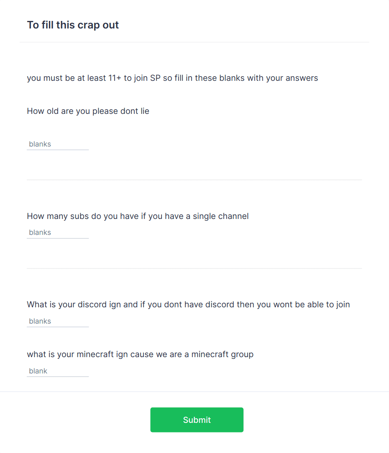Click the underline of the minecraft ign input

(x=58, y=377)
